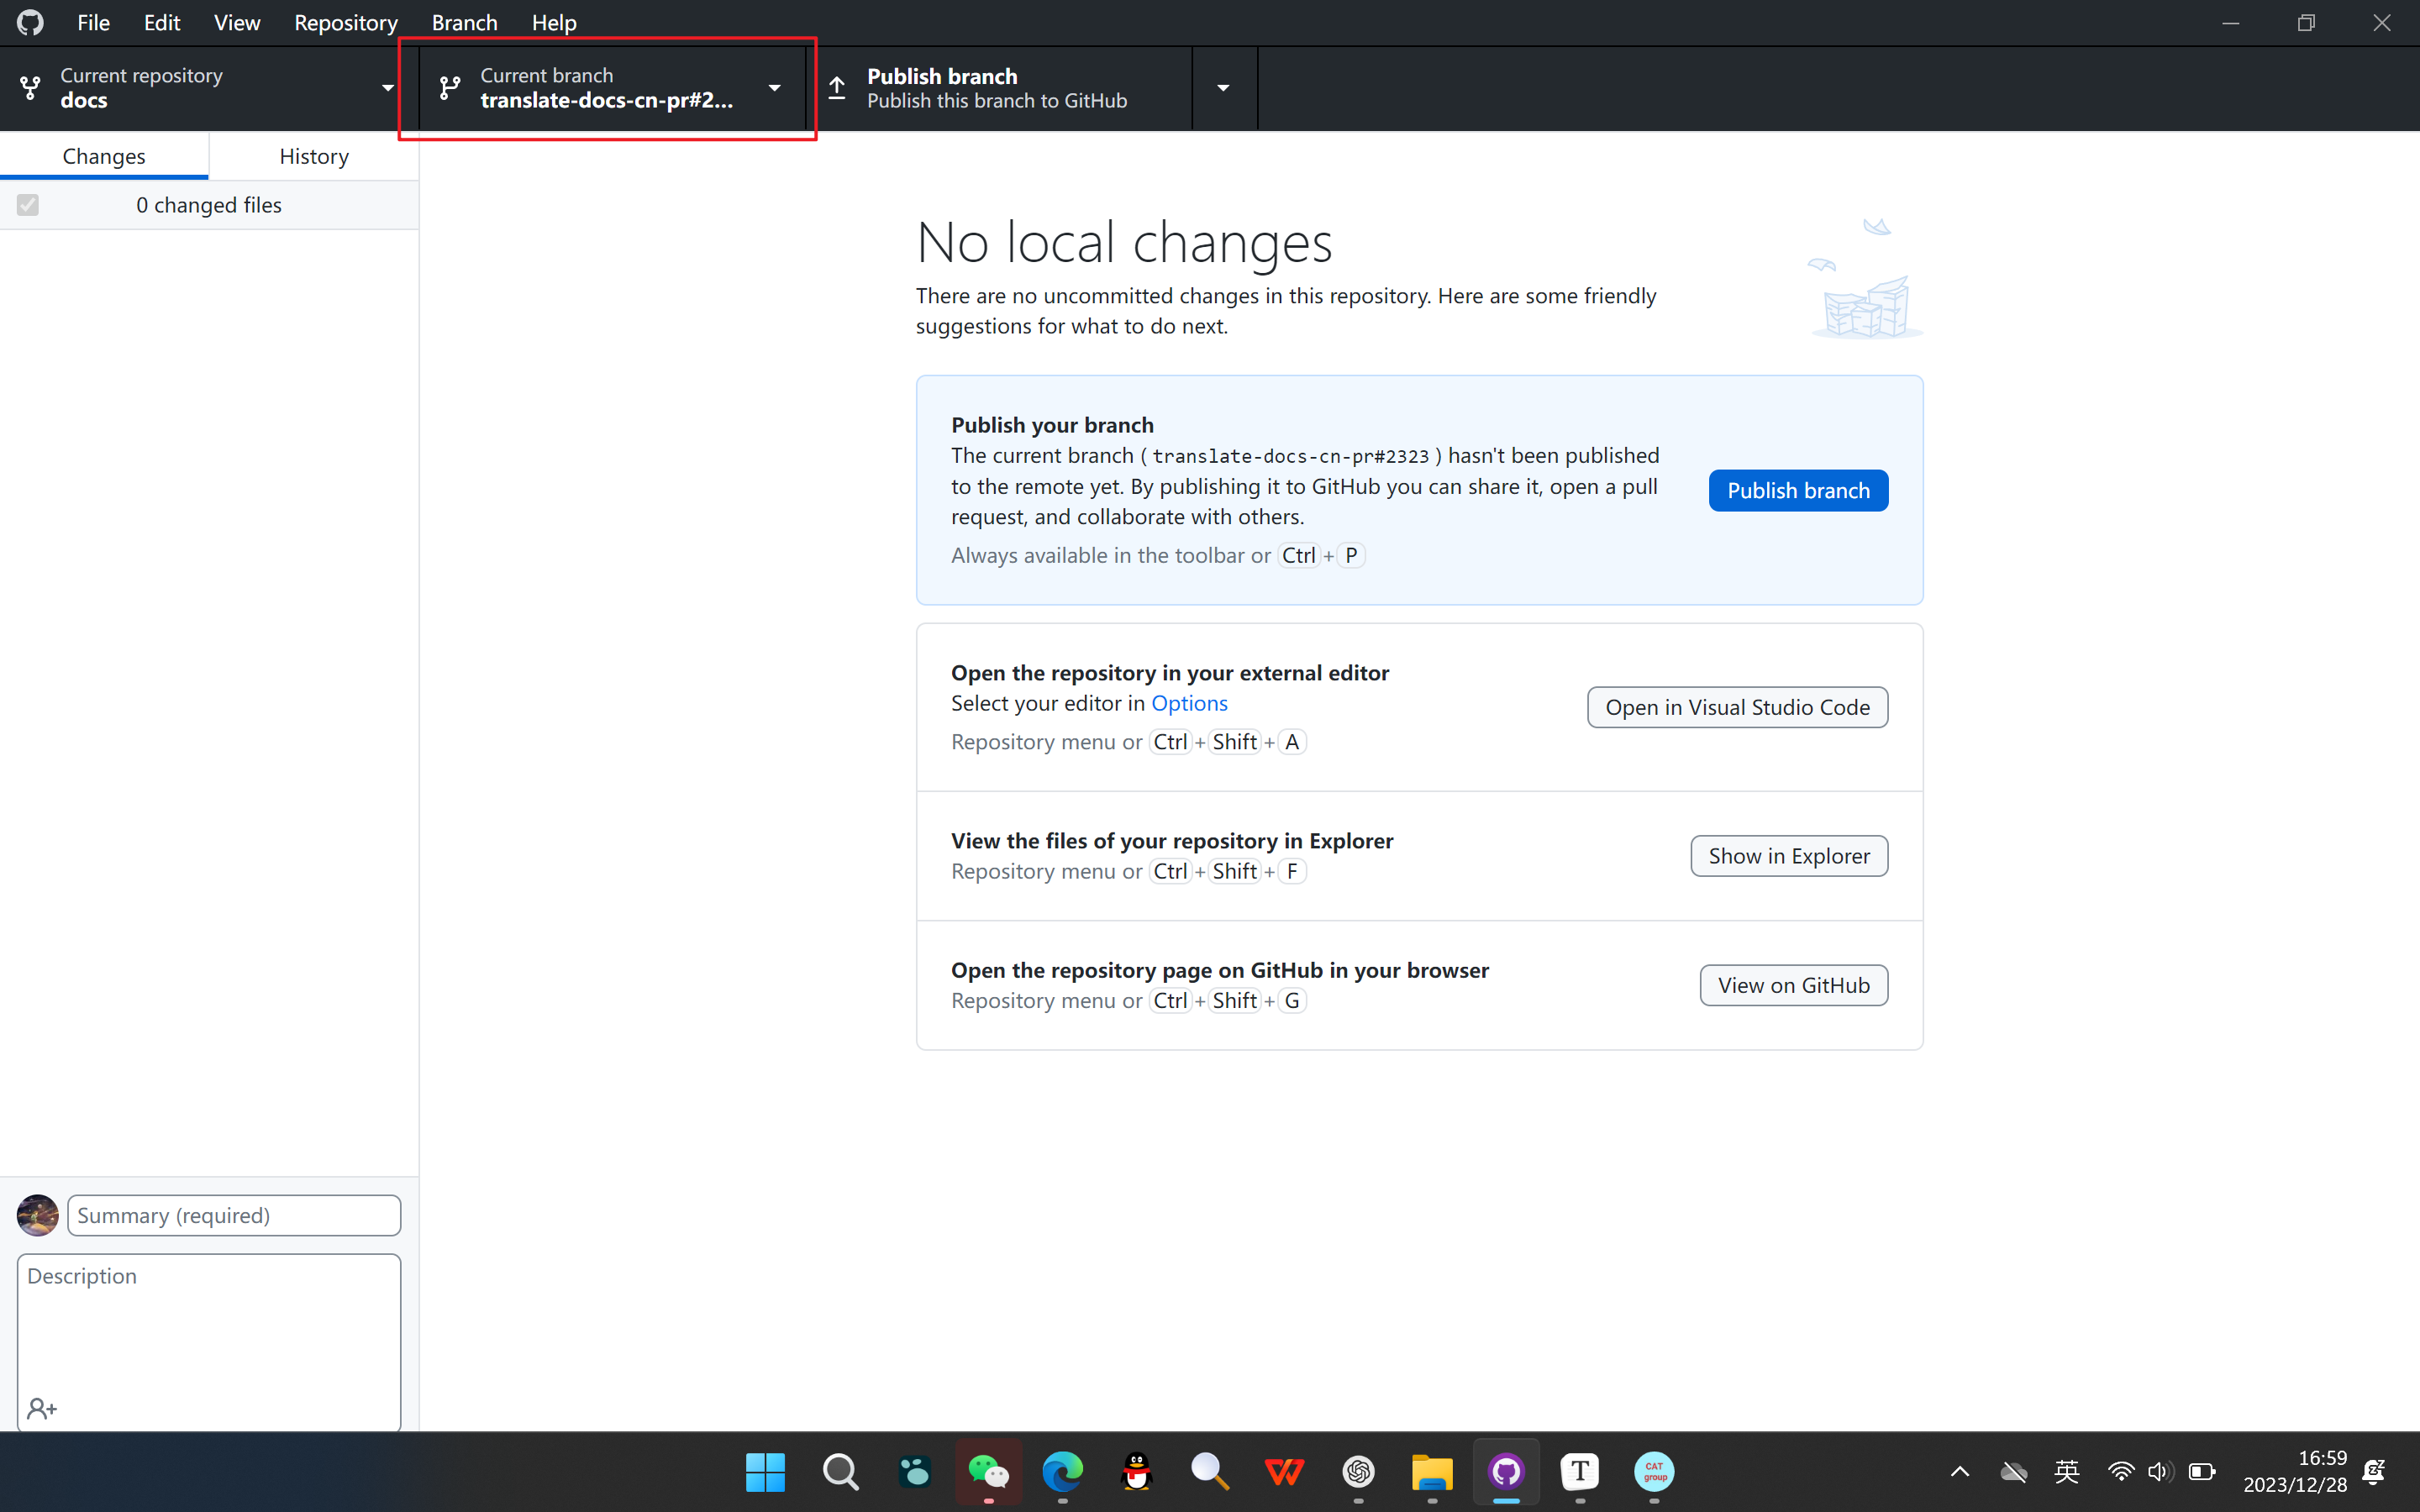This screenshot has height=1512, width=2420.
Task: Open Microsoft Edge from the taskbar
Action: (1062, 1471)
